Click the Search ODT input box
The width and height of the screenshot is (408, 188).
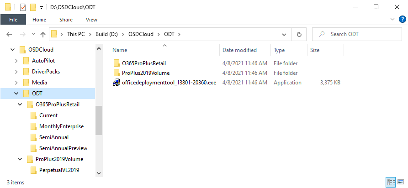point(357,34)
